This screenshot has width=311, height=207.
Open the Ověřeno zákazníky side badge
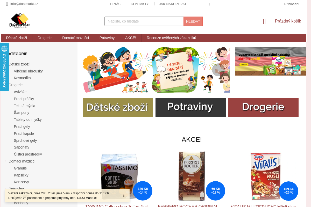[4, 67]
